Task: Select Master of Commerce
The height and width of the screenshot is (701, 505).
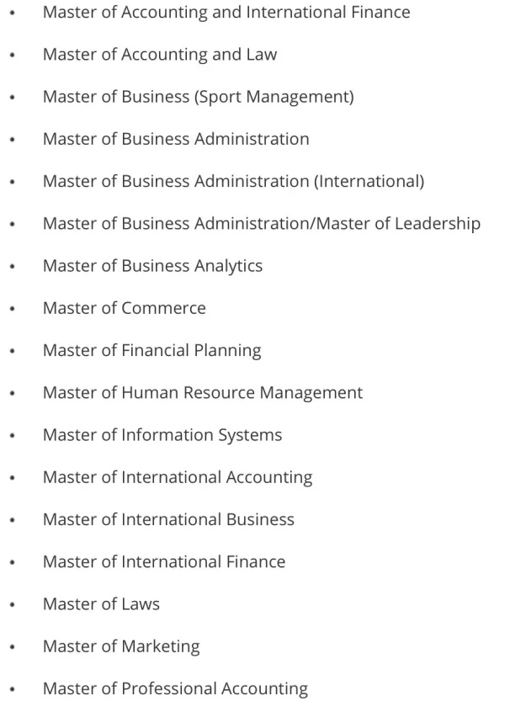Action: [125, 308]
